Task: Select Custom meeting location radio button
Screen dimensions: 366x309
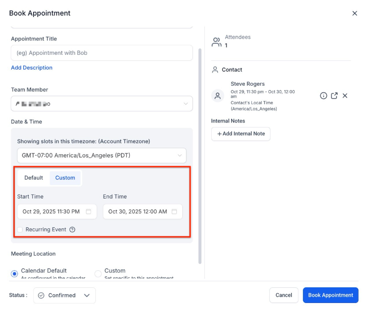Action: click(98, 274)
